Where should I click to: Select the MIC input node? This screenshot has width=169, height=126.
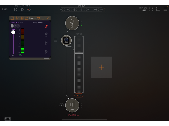(72, 23)
